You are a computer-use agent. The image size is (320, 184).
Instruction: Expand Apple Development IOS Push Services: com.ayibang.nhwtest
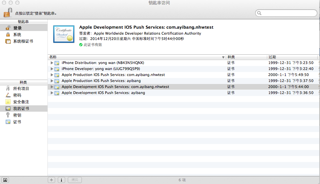pyautogui.click(x=52, y=87)
